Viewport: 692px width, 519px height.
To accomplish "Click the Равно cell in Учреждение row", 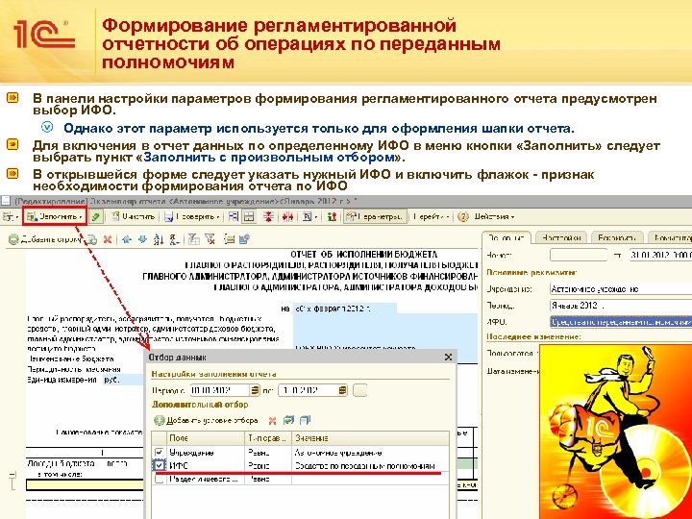I will point(268,453).
